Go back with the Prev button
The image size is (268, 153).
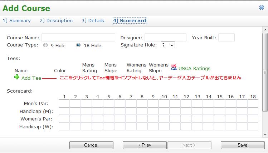145,145
